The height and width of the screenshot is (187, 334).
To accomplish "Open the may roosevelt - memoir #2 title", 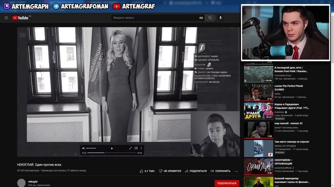I will tap(289, 123).
